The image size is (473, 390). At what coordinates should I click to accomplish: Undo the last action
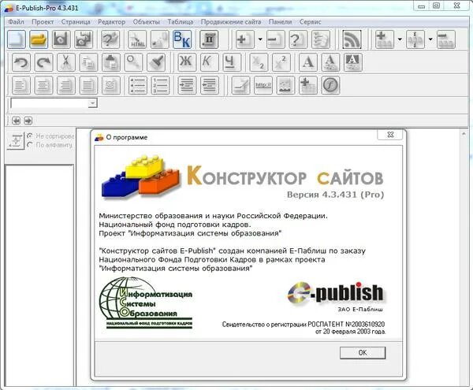(x=21, y=62)
